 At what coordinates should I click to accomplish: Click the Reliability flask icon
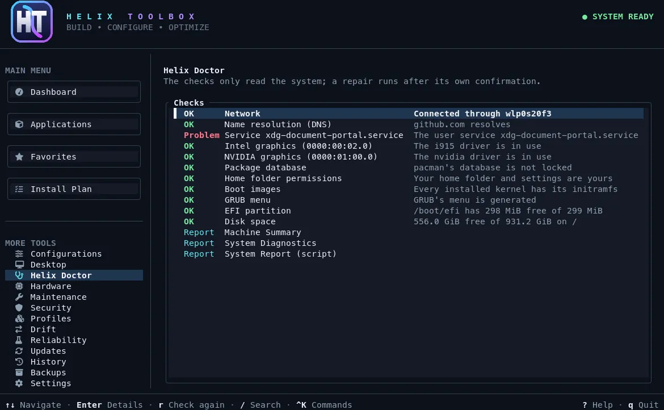pos(19,340)
